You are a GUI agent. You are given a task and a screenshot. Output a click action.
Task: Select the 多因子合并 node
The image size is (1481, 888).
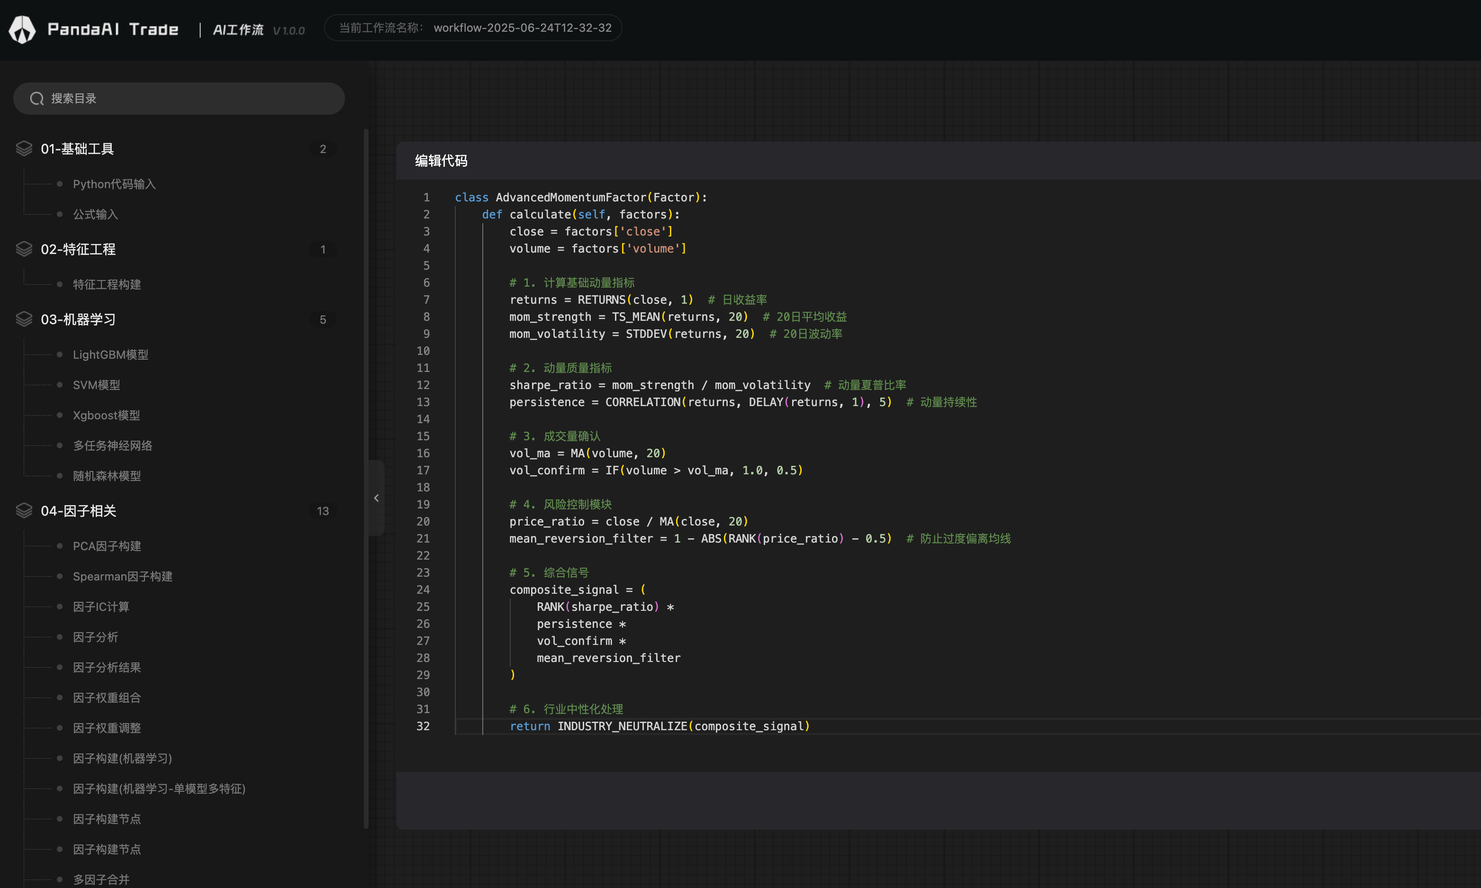point(101,879)
